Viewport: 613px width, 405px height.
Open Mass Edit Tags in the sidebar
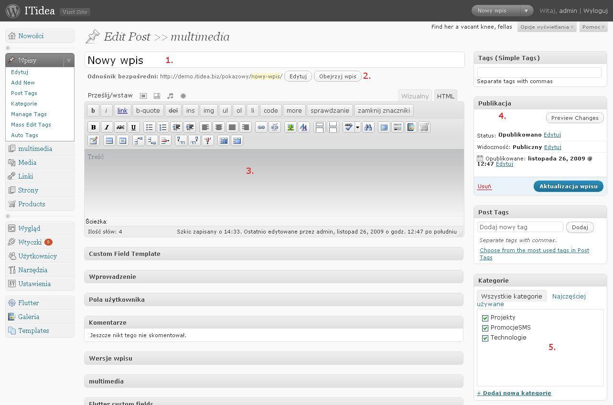31,125
